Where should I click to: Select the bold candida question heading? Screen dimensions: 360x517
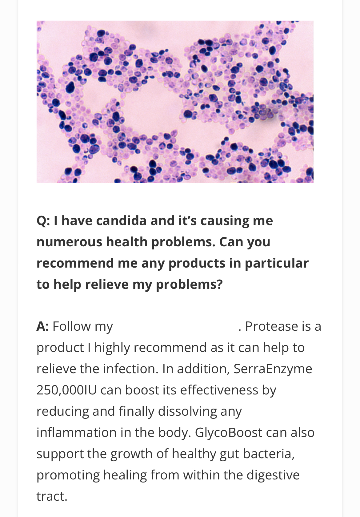pos(172,252)
